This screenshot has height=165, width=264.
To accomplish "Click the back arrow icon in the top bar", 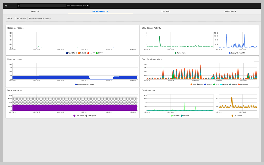I will (6, 5).
